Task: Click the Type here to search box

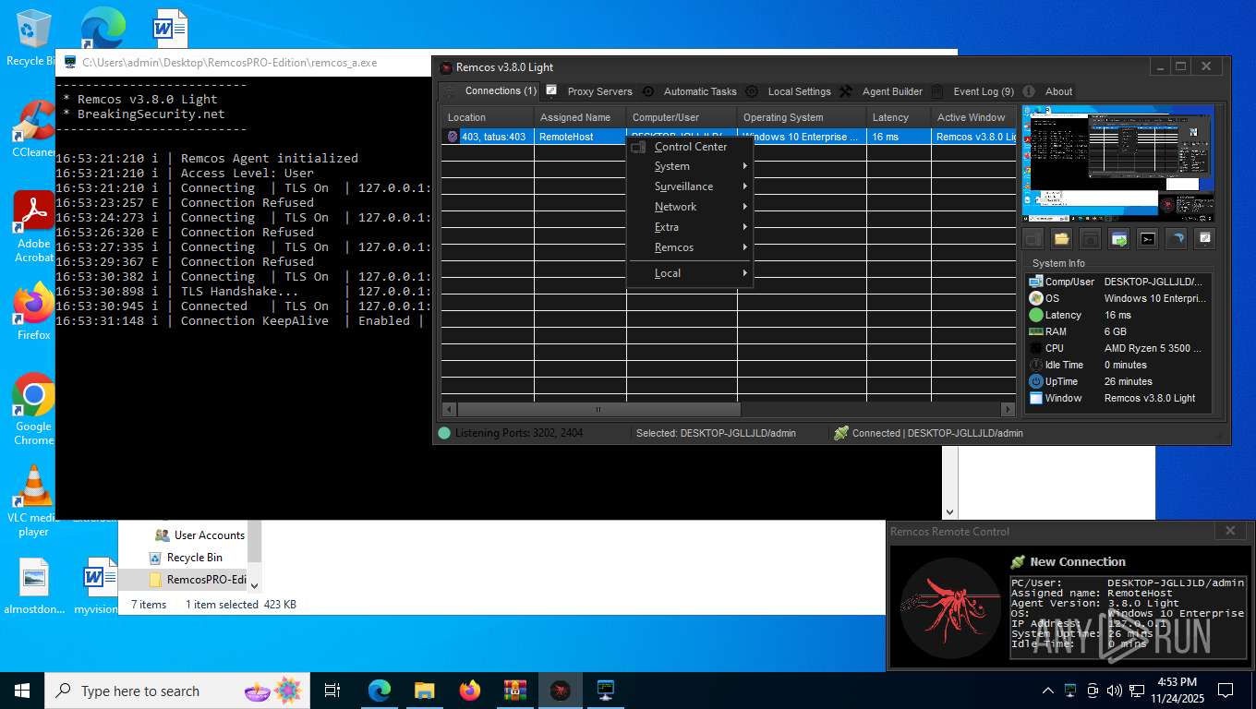Action: [175, 691]
